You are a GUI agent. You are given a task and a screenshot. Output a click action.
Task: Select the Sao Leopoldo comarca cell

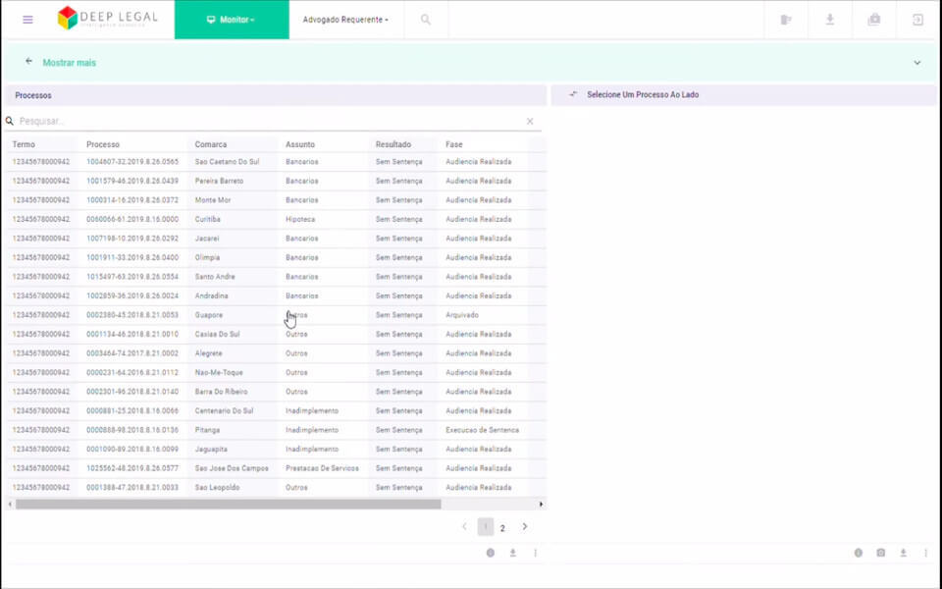(217, 488)
